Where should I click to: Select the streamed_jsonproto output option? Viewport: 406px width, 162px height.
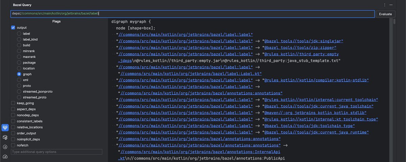(19, 91)
